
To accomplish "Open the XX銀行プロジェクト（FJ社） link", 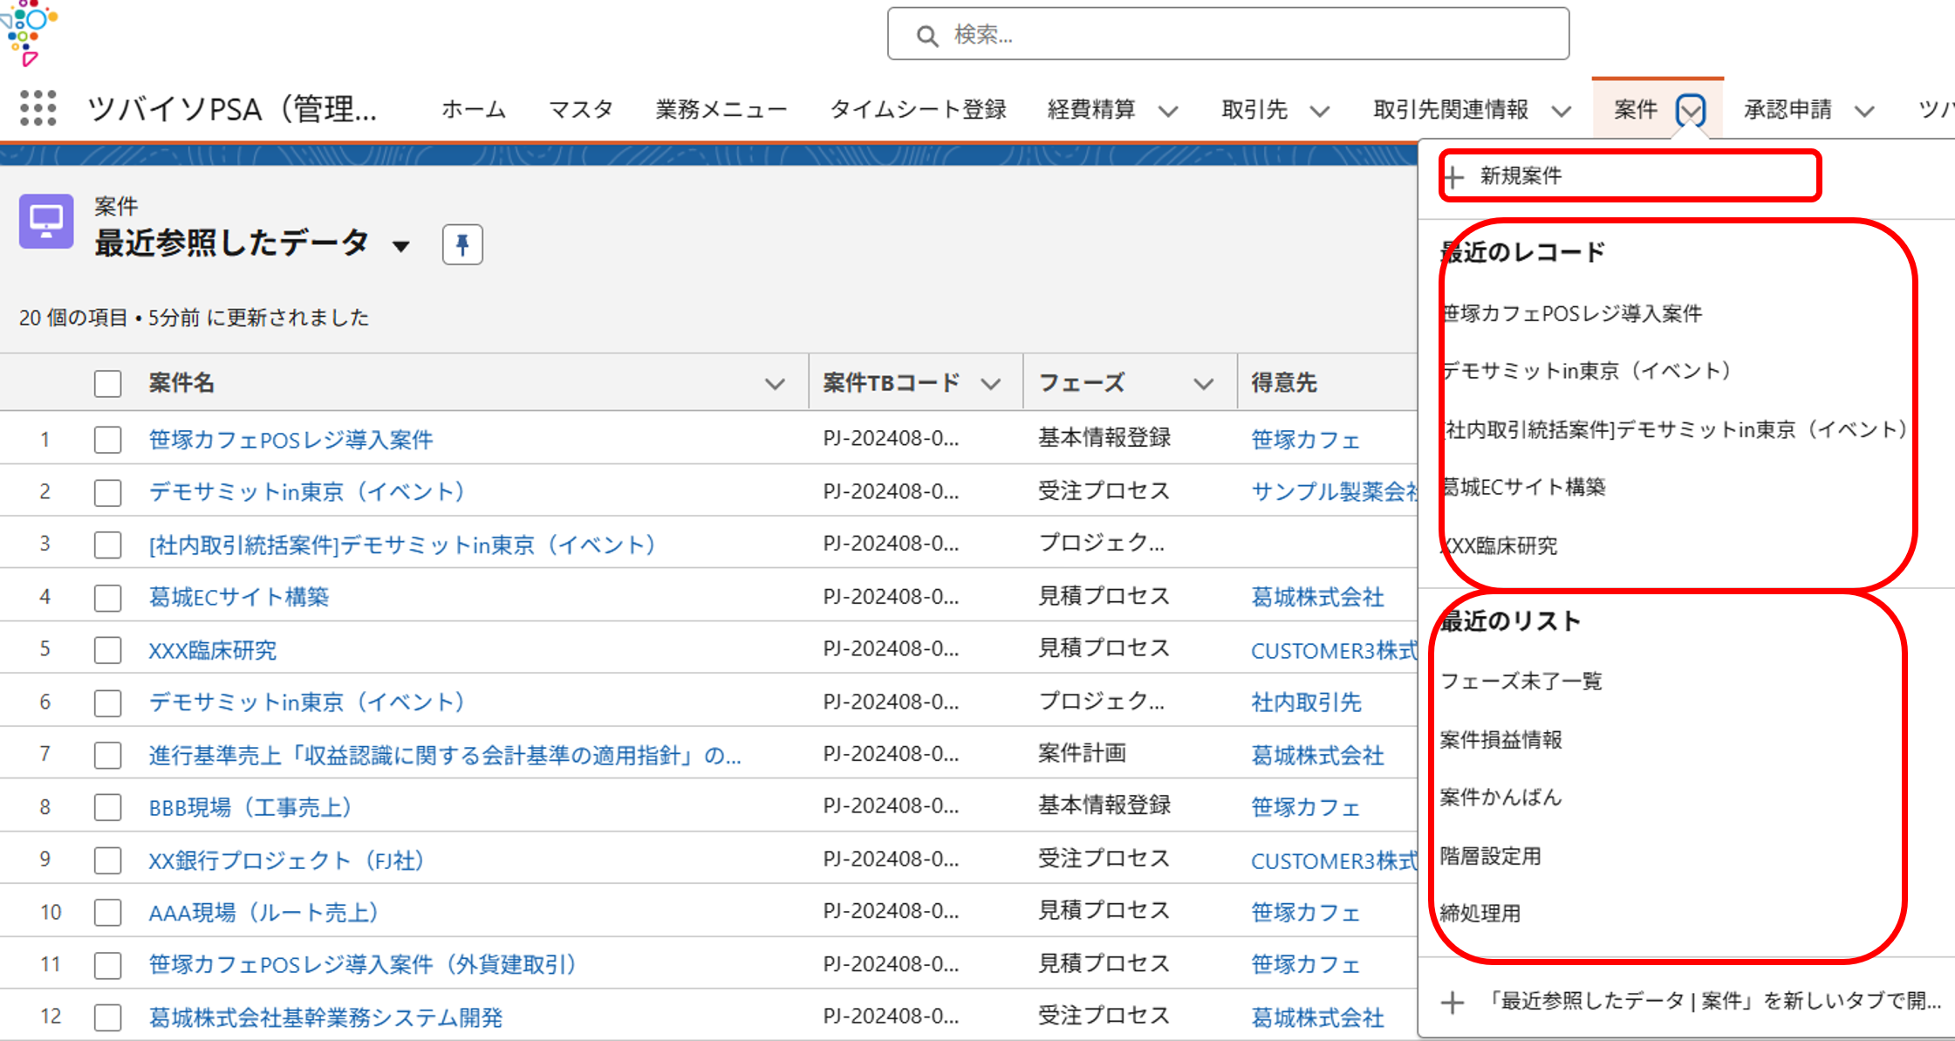I will pos(287,861).
